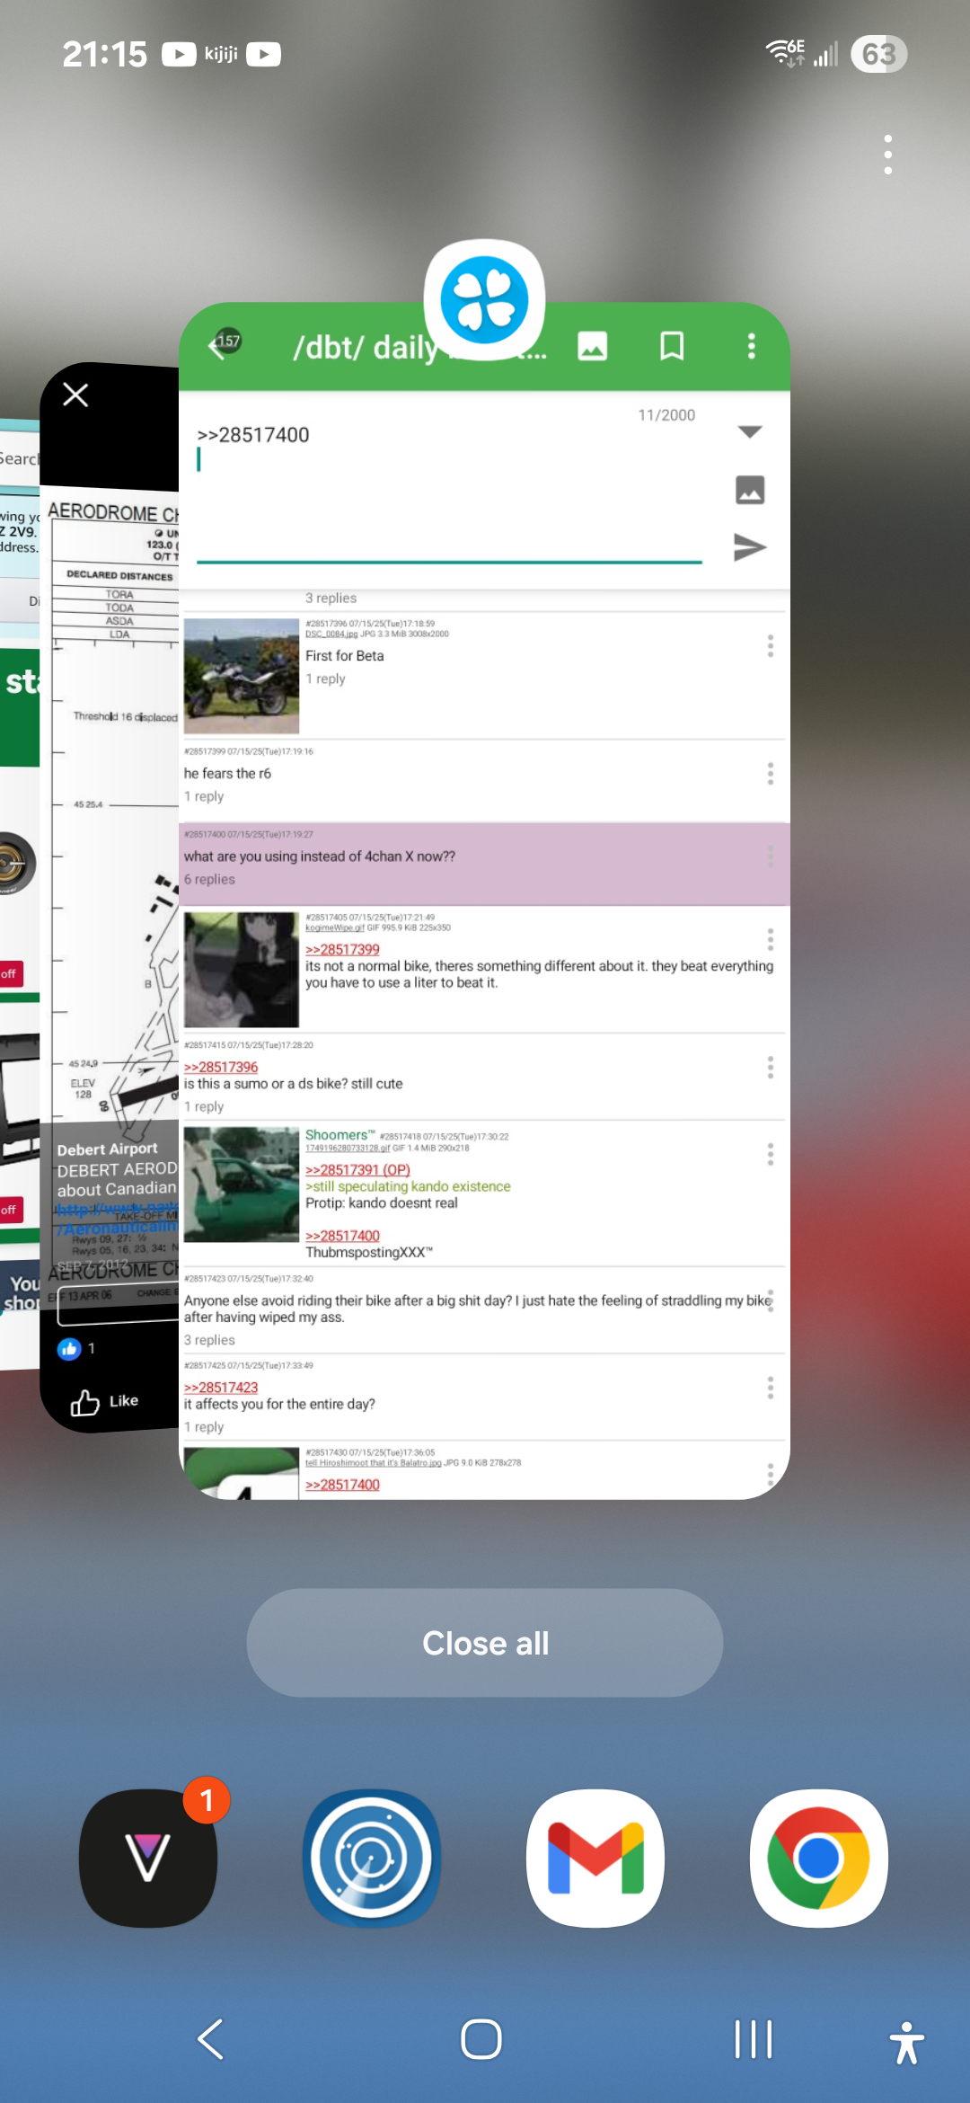View "3 replies" under the "big shit day" post
This screenshot has width=970, height=2103.
[x=209, y=1339]
